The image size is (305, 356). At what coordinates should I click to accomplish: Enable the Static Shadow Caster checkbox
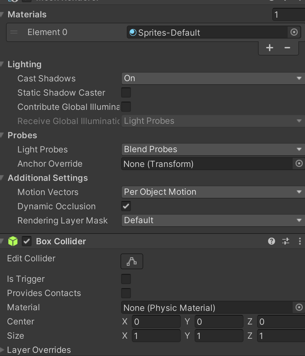(x=126, y=92)
